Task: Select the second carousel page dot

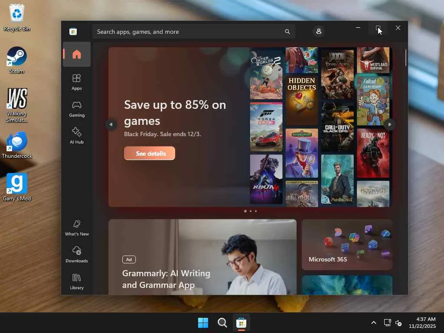Action: (x=251, y=211)
